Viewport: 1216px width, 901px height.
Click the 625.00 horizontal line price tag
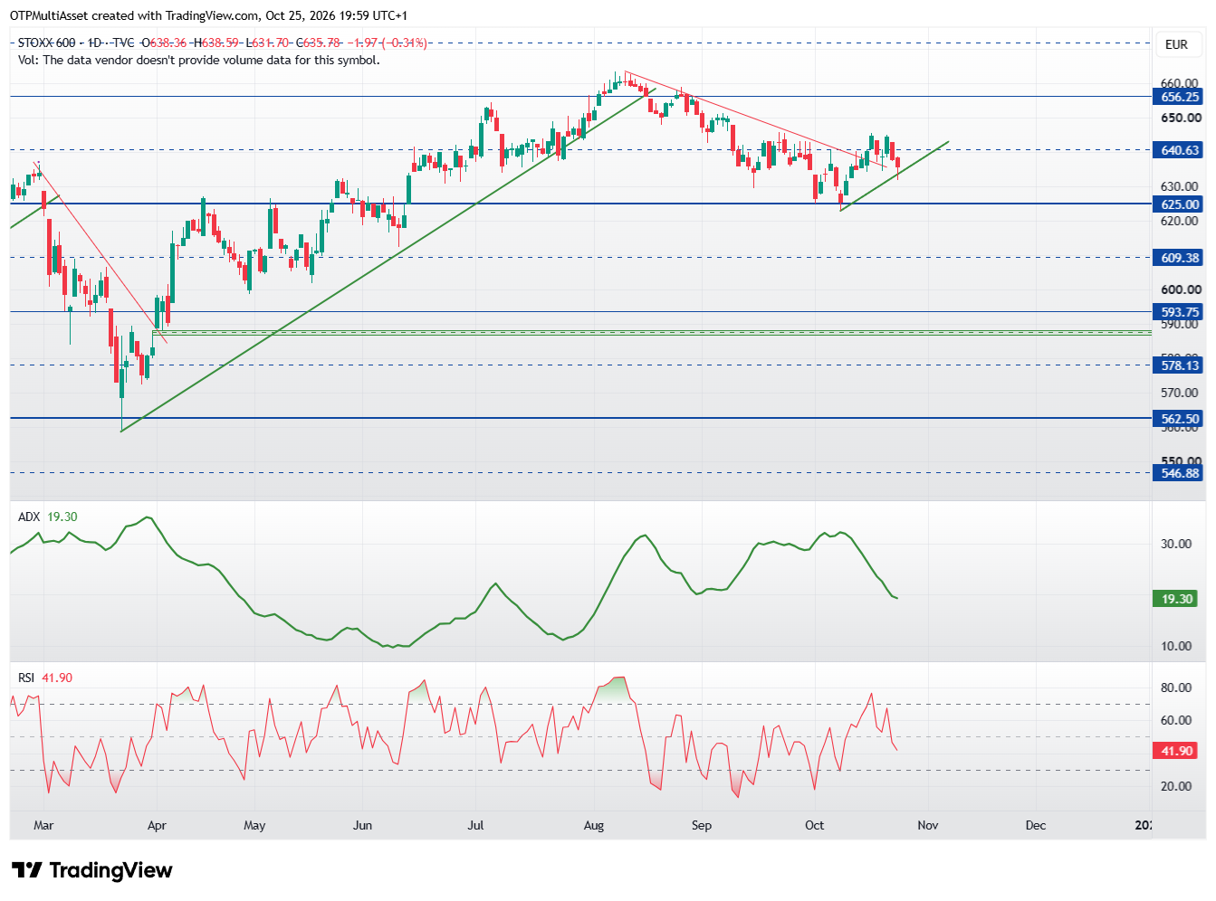coord(1179,204)
